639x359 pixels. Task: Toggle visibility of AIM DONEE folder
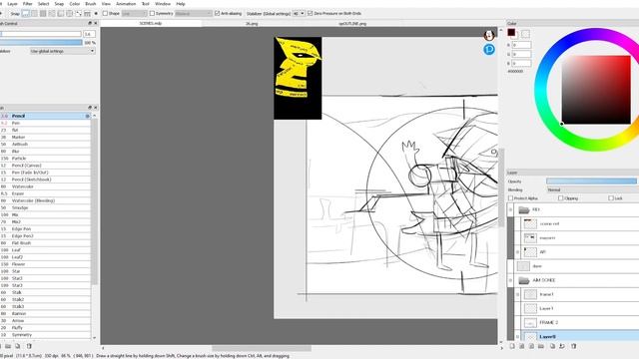[x=510, y=280]
